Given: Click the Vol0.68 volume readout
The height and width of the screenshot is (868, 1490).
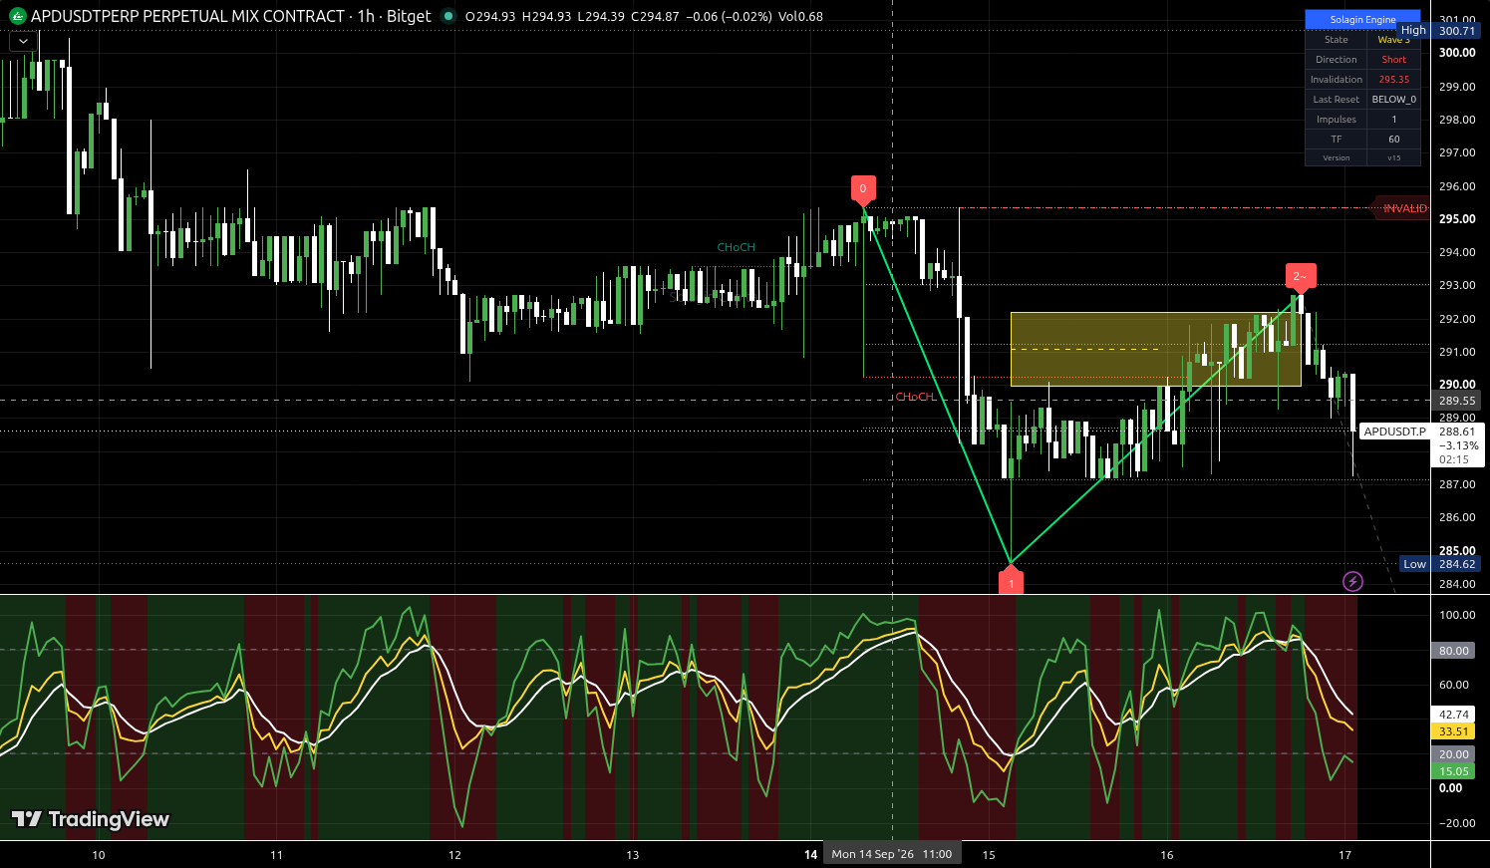Looking at the screenshot, I should click(x=800, y=16).
